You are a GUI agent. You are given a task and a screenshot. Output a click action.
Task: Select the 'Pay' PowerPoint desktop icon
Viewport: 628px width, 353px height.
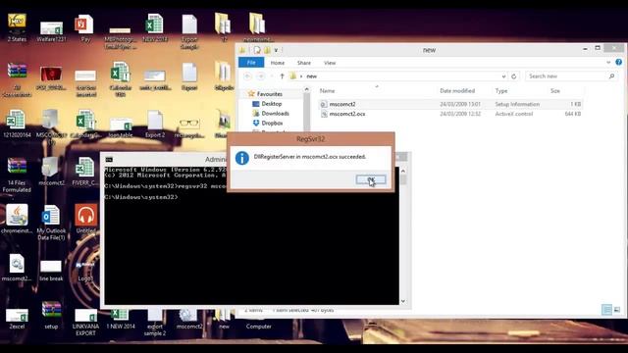point(85,28)
